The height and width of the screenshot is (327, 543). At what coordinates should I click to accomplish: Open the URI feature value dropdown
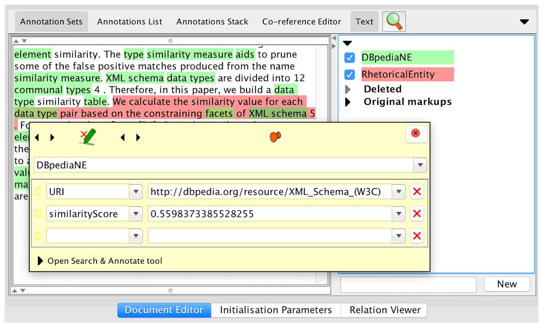(398, 192)
